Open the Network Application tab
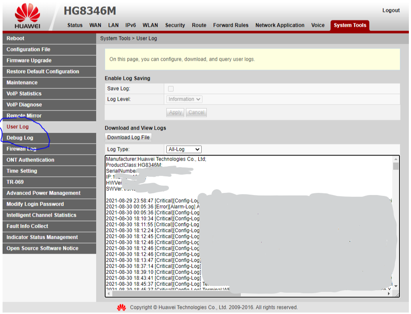This screenshot has height=314, width=411. [x=280, y=25]
